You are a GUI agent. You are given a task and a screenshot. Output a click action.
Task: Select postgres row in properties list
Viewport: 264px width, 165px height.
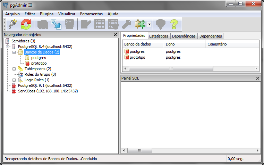point(190,51)
